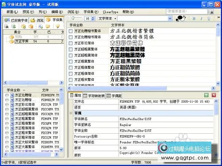Viewport: 222px width, 166px height.
Task: Click horizontal scrollbar under font sample list
Action: 119,88
